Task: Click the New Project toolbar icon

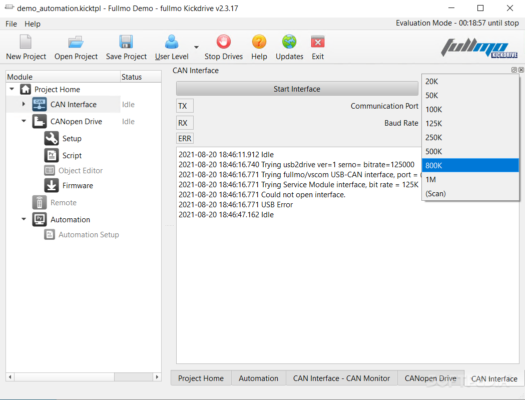Action: (26, 42)
